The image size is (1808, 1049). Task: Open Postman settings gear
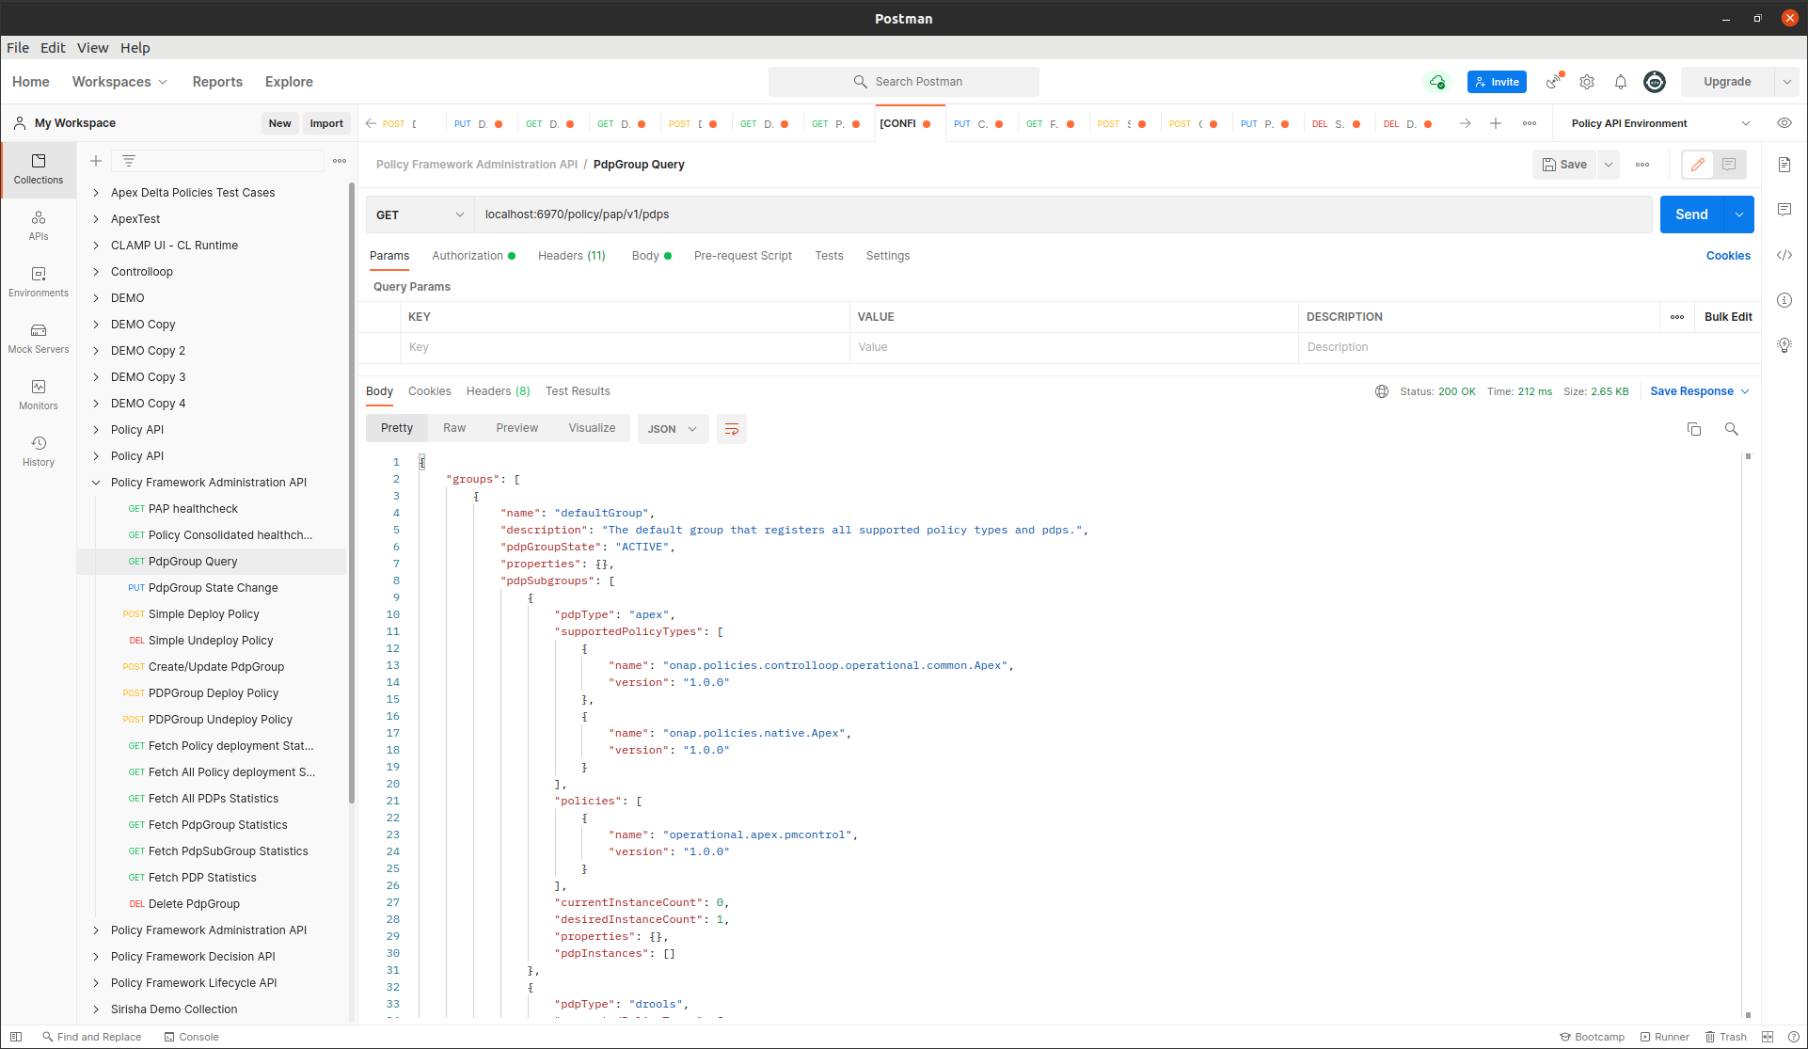point(1587,82)
